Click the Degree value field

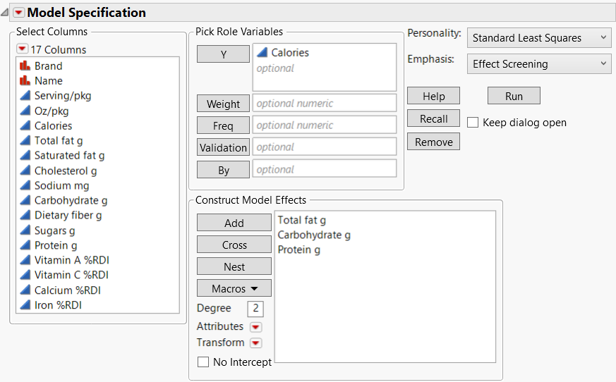pyautogui.click(x=255, y=309)
